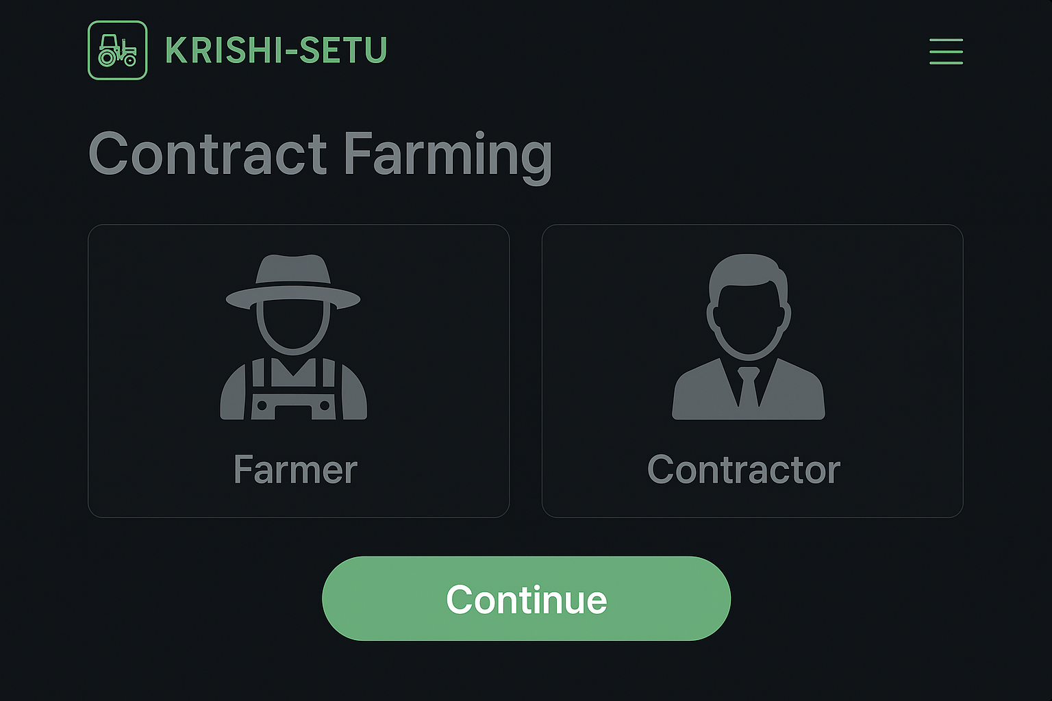The image size is (1052, 701).
Task: Click the farmer's face outline in the avatar
Action: [293, 327]
